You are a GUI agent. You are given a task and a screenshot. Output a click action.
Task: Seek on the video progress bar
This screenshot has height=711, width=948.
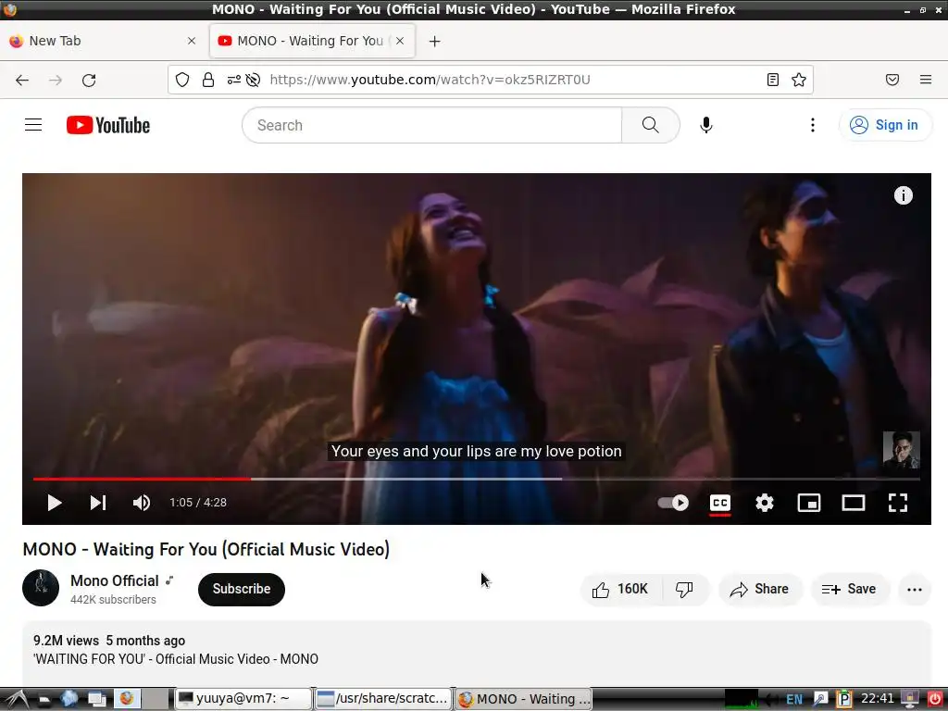[477, 479]
